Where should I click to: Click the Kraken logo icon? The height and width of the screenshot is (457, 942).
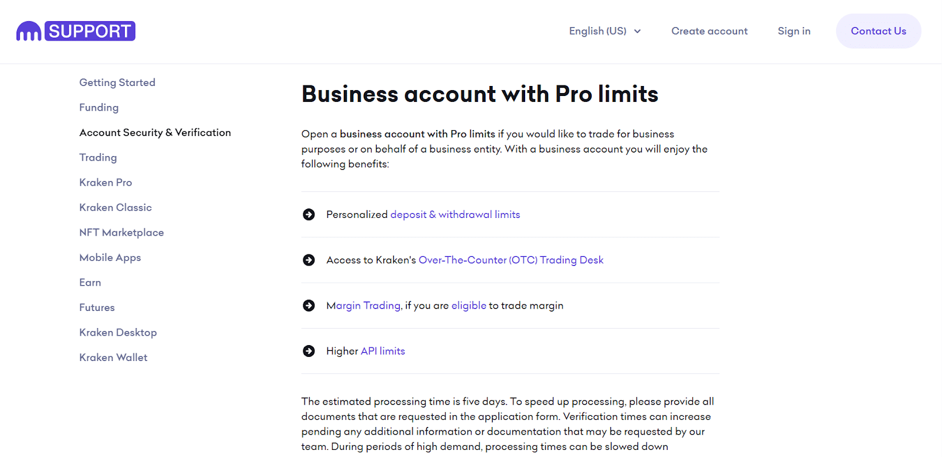pyautogui.click(x=29, y=31)
